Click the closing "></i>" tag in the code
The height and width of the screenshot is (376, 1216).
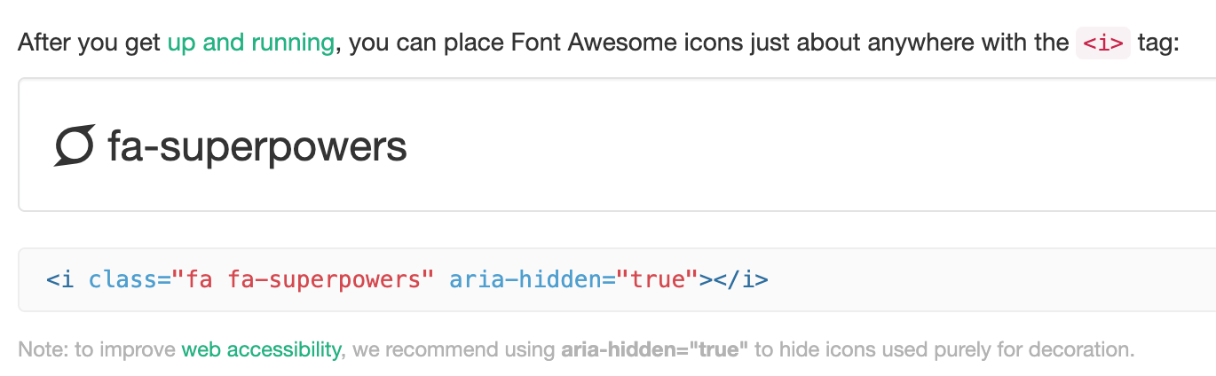pos(734,280)
